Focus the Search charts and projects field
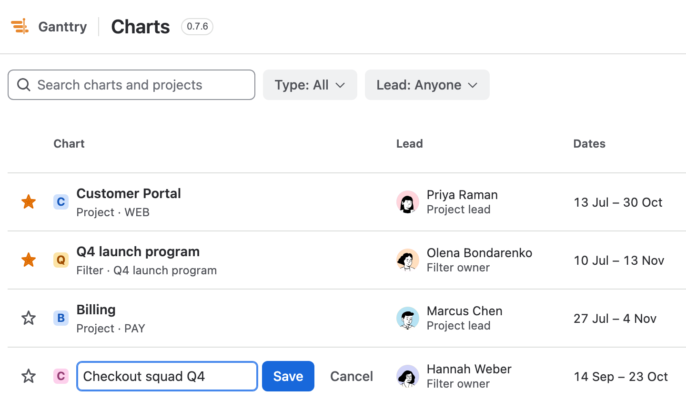This screenshot has width=686, height=400. point(131,85)
